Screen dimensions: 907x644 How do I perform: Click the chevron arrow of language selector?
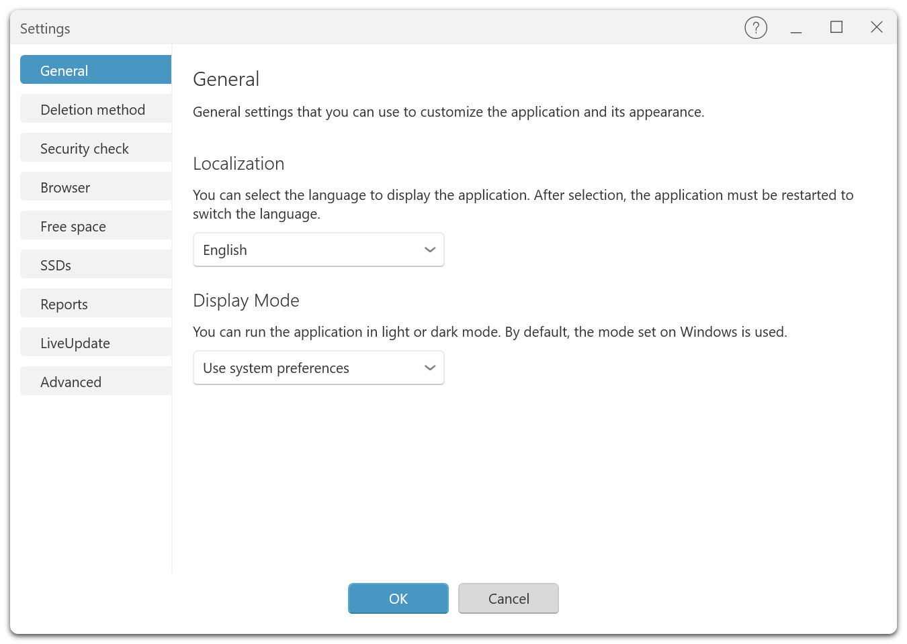click(x=430, y=250)
